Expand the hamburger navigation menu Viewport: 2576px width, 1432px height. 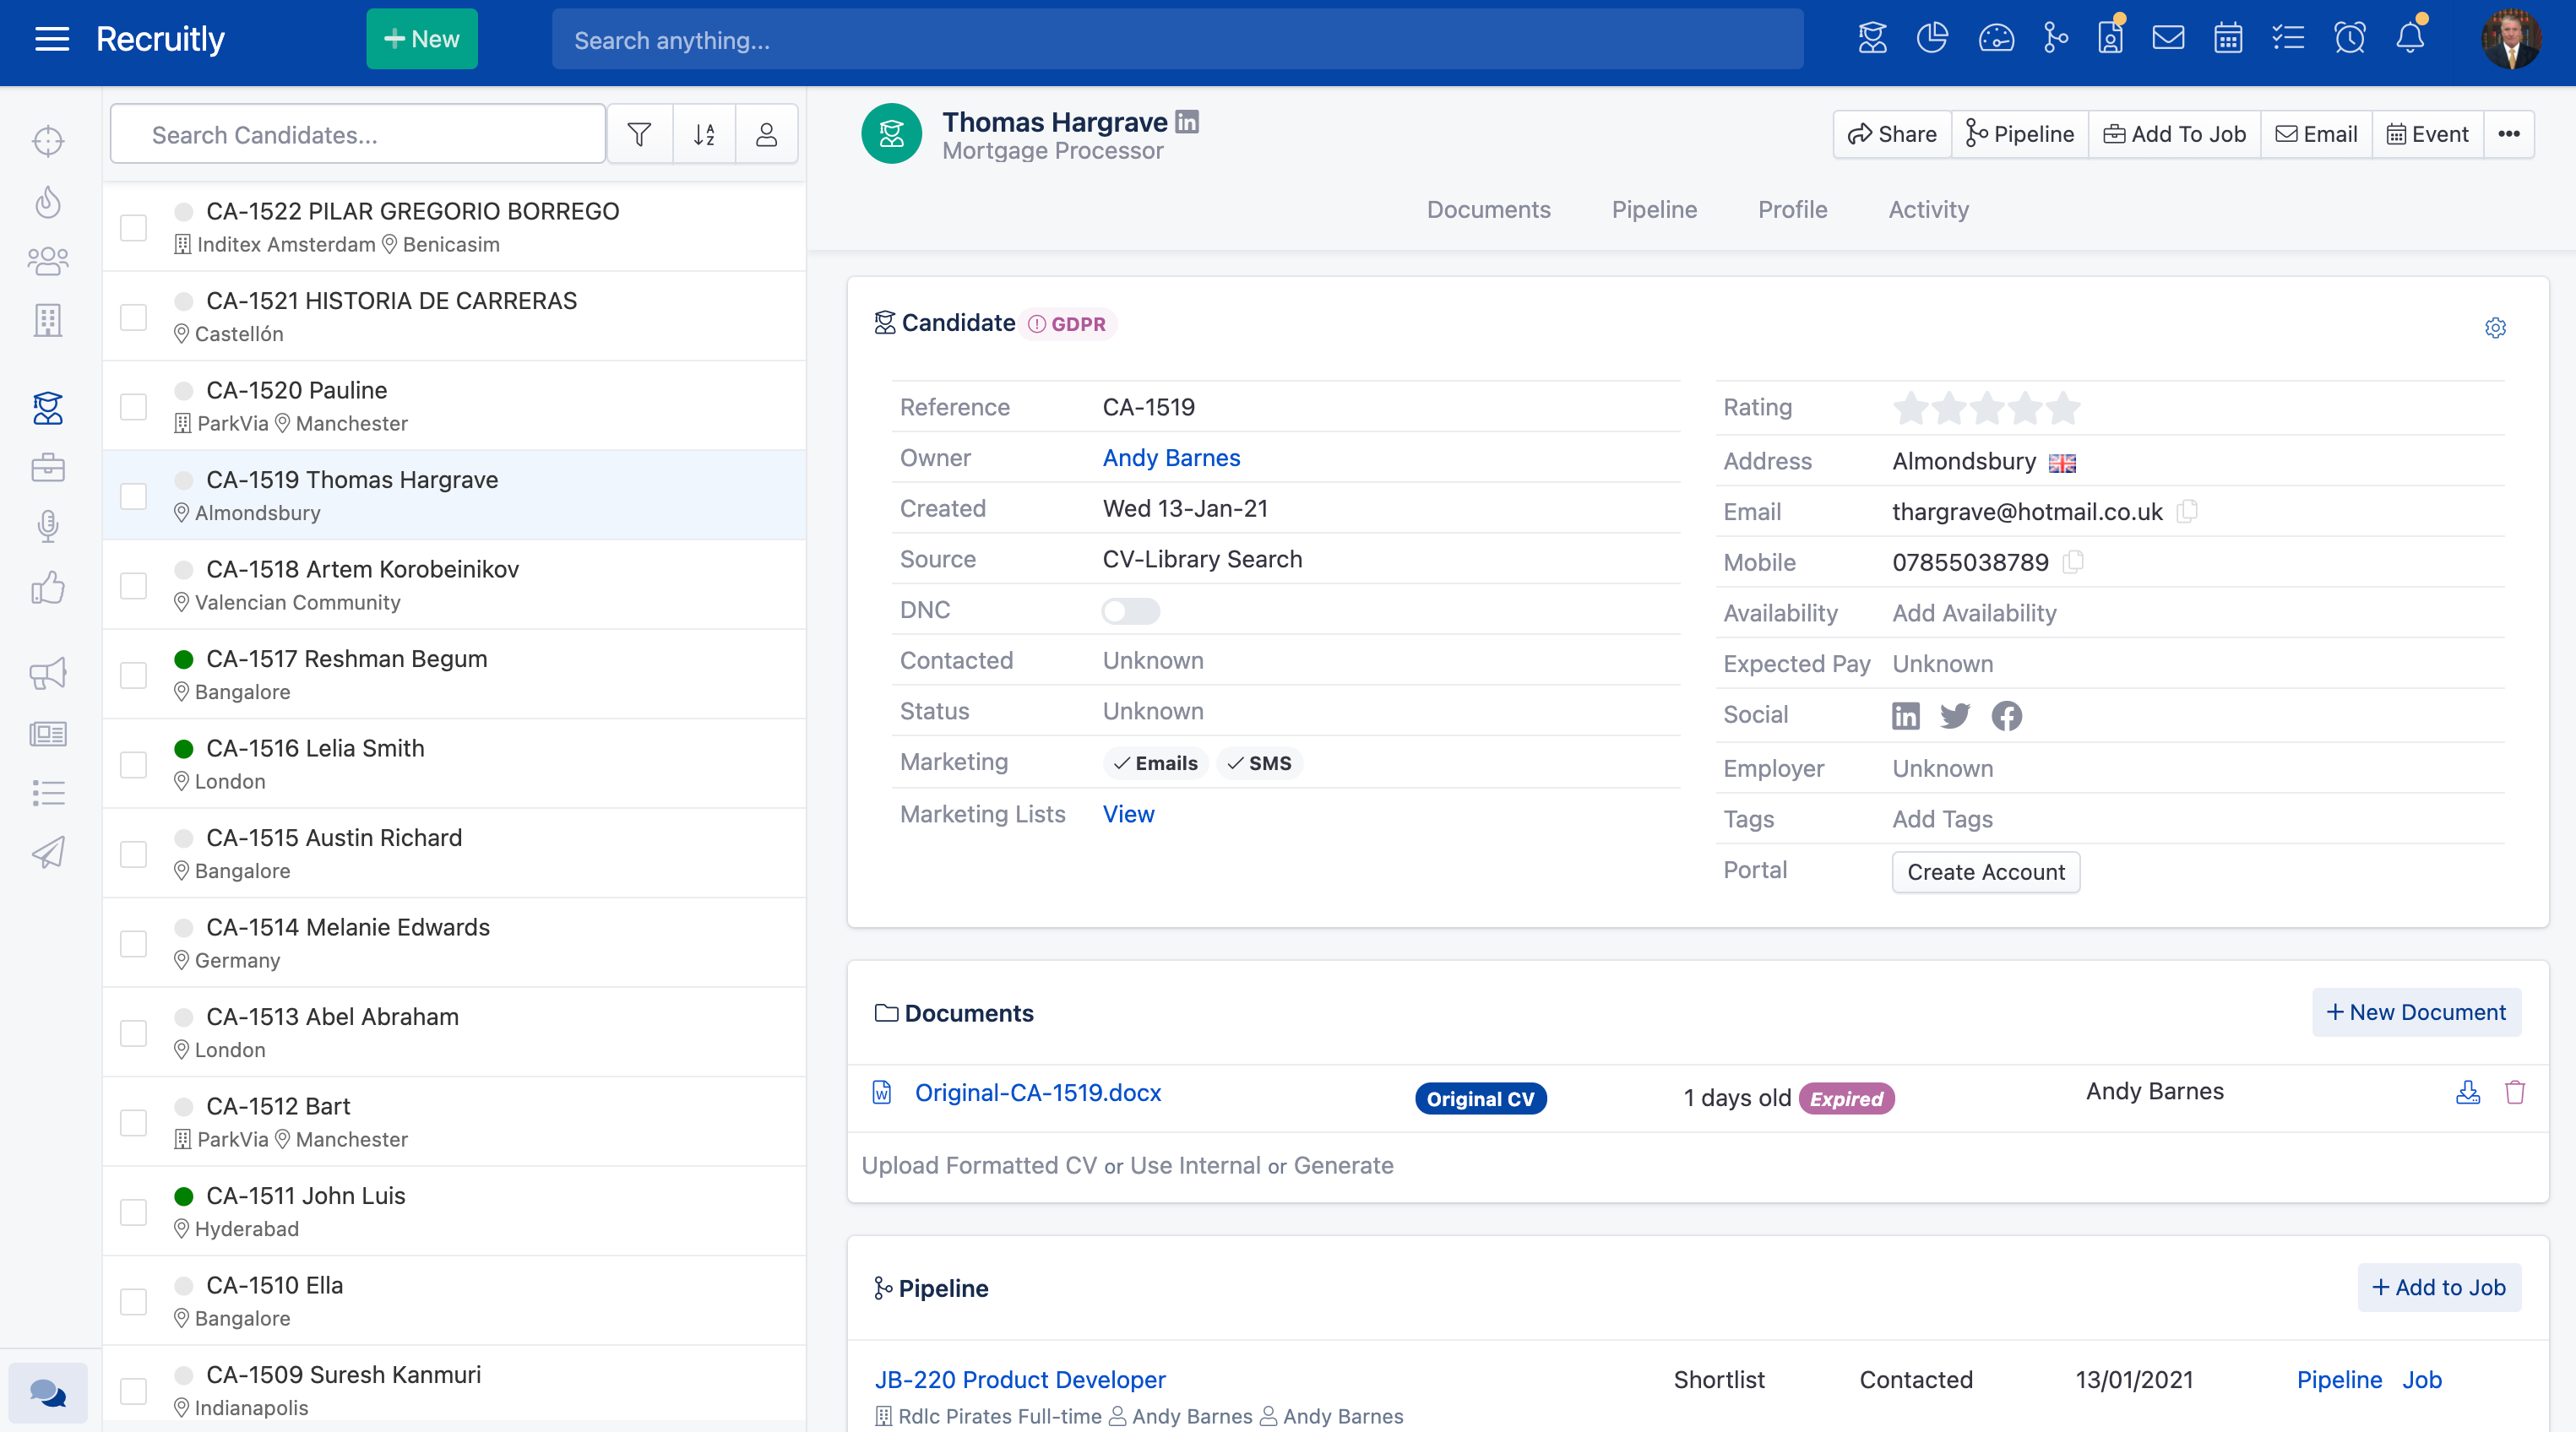tap(52, 39)
